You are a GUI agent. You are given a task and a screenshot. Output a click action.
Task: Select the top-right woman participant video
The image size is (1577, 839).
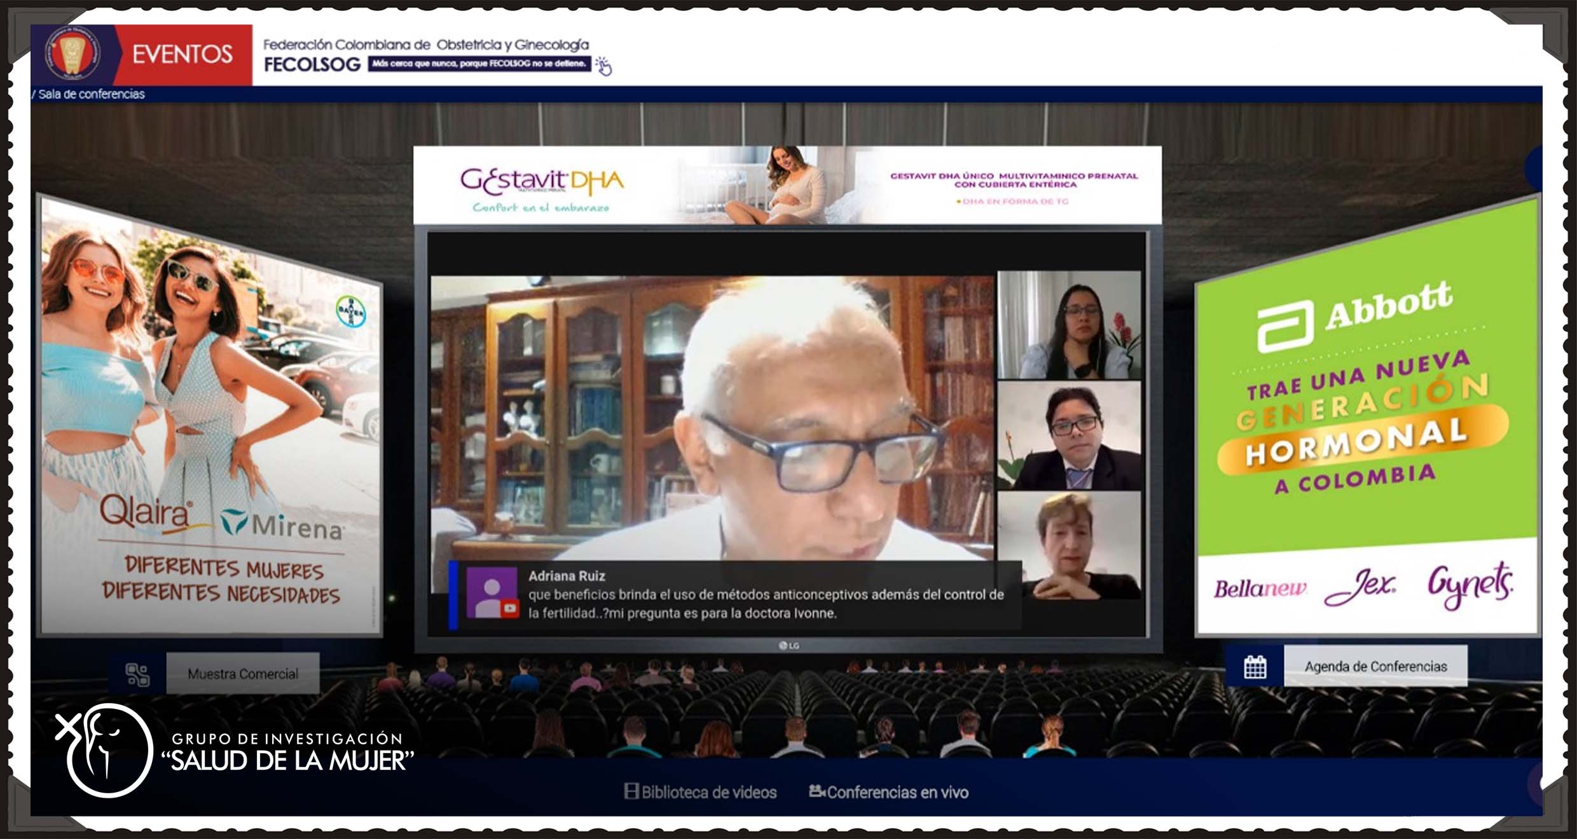coord(1069,325)
